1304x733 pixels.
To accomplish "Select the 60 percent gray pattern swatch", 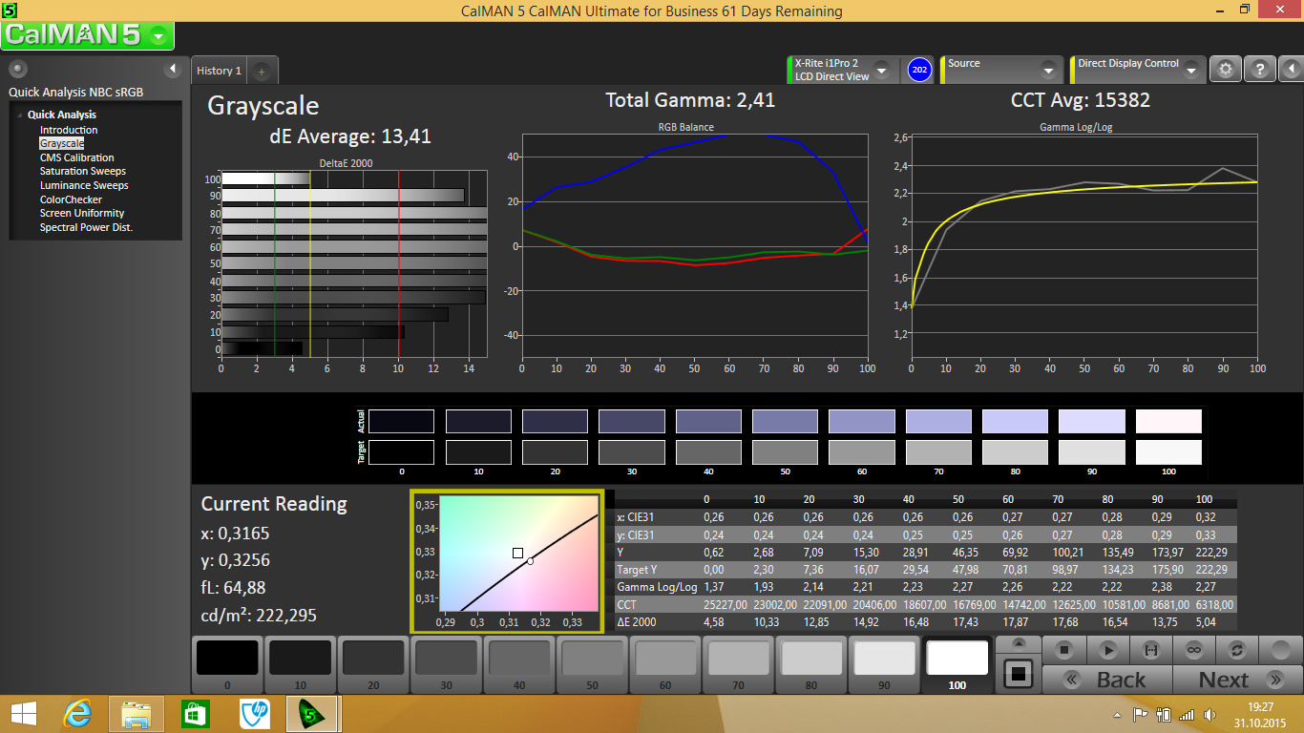I will pyautogui.click(x=665, y=663).
